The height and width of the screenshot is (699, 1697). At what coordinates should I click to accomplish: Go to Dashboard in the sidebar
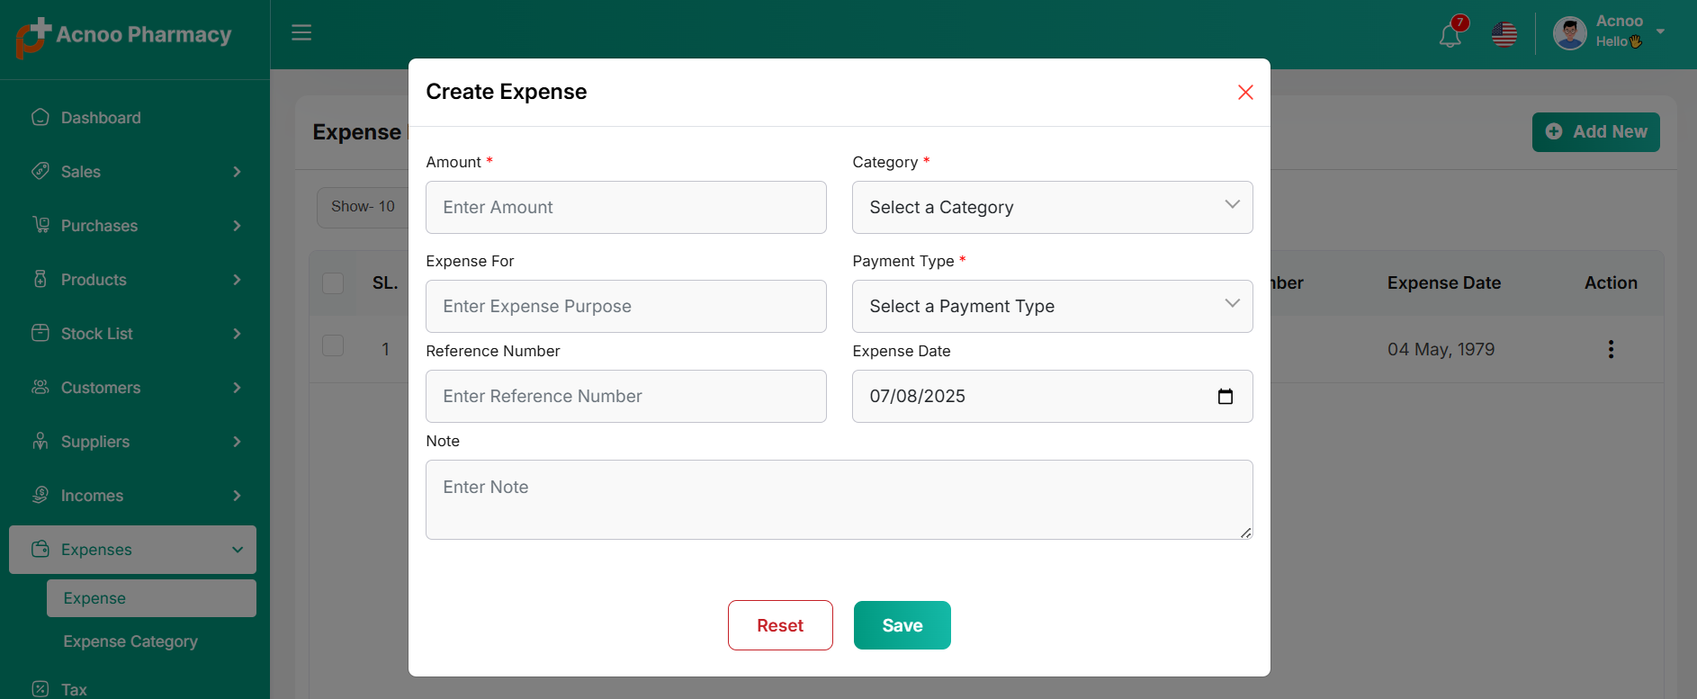pyautogui.click(x=101, y=118)
